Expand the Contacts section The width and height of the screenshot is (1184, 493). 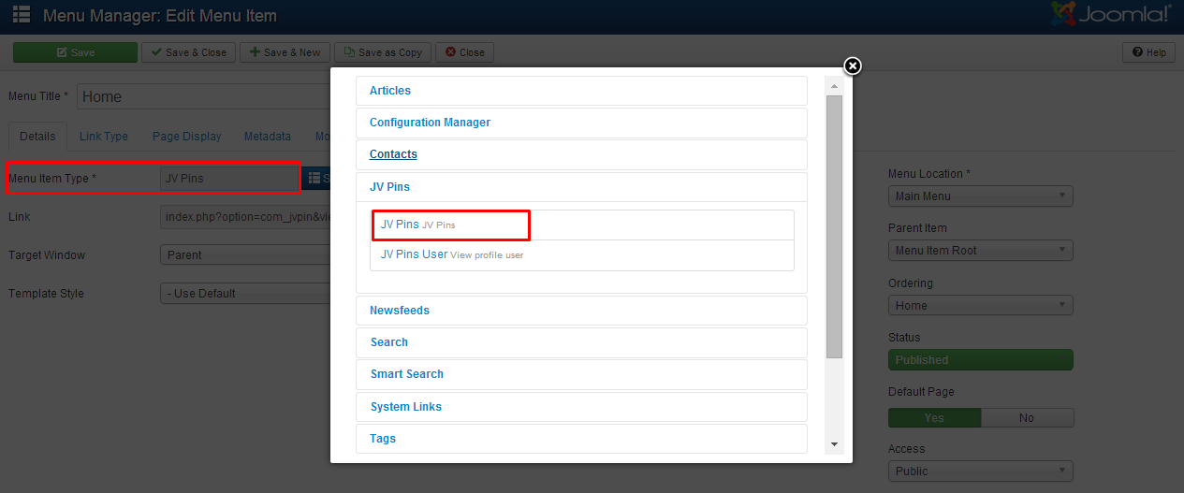(x=581, y=154)
